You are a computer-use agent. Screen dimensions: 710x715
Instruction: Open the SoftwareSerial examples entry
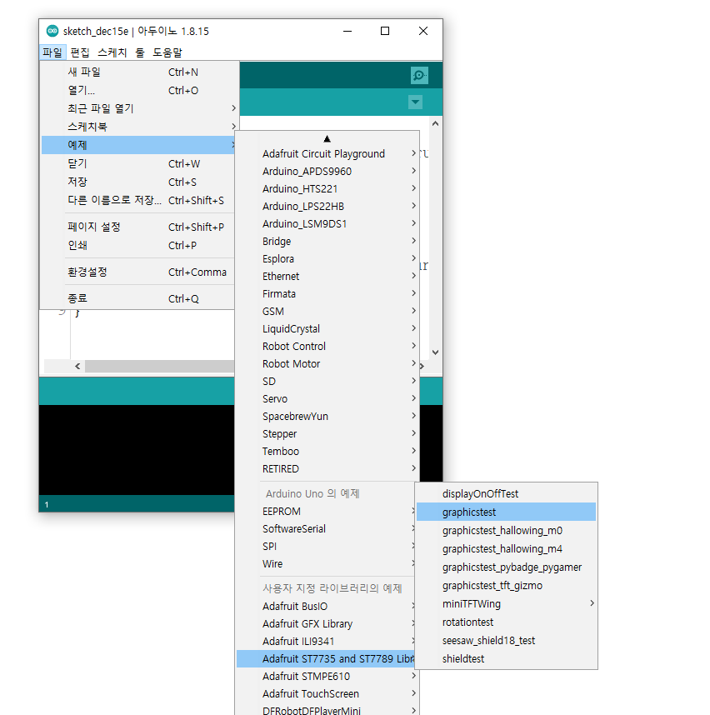click(x=326, y=529)
